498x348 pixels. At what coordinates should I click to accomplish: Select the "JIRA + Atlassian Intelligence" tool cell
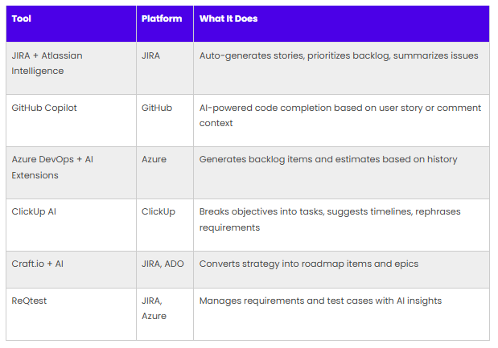pos(47,63)
